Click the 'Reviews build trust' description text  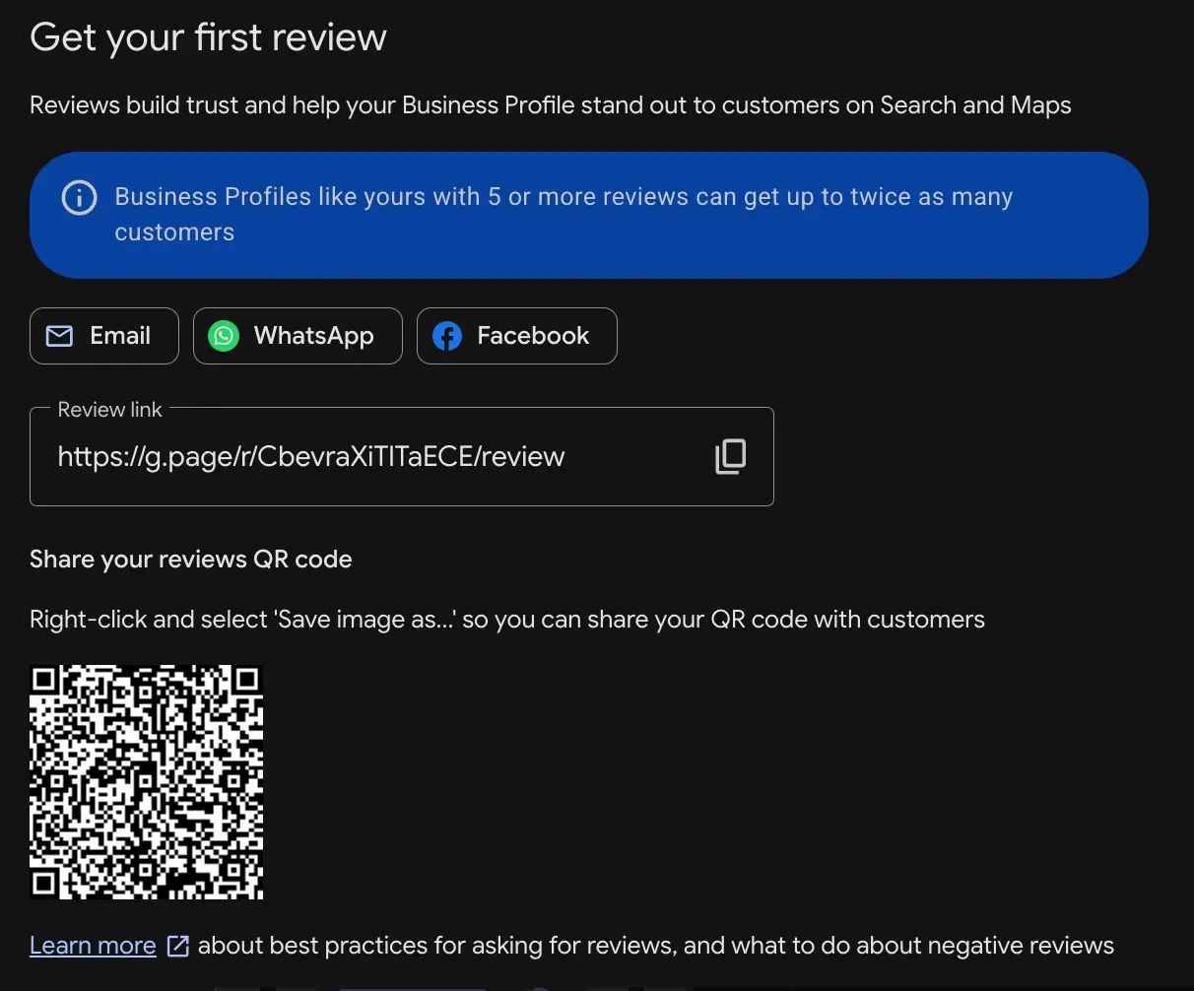click(551, 105)
